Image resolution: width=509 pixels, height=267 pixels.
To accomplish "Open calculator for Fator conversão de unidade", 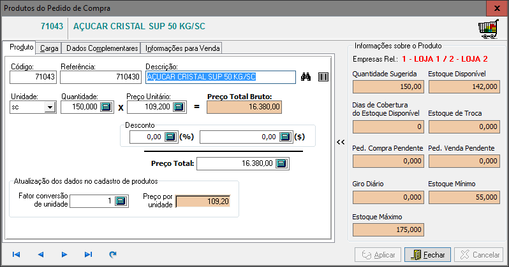I will [121, 202].
